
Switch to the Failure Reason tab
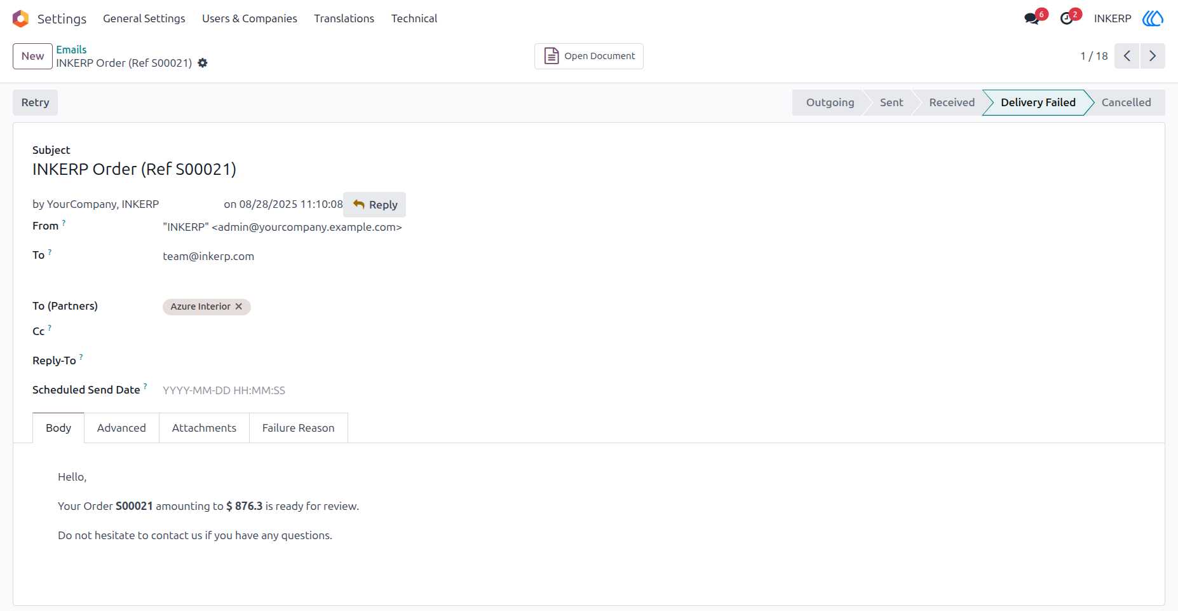[x=298, y=428]
